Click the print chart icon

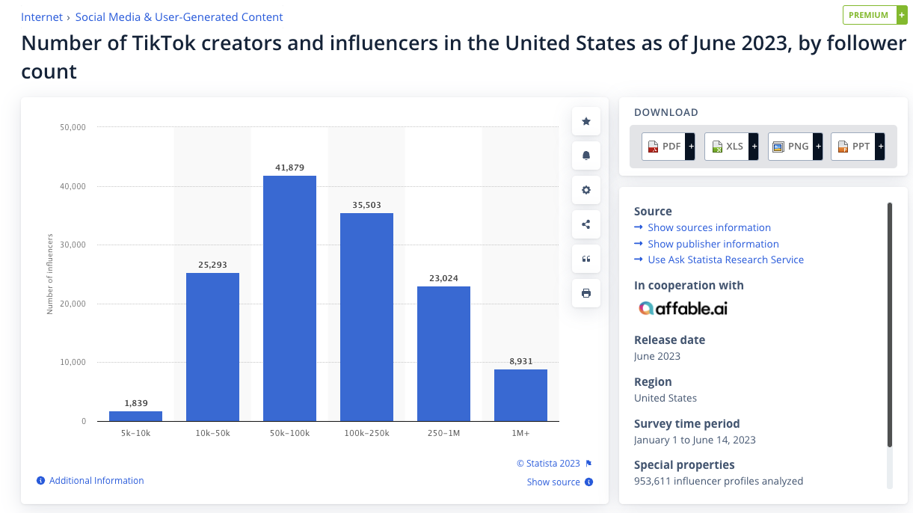[586, 293]
